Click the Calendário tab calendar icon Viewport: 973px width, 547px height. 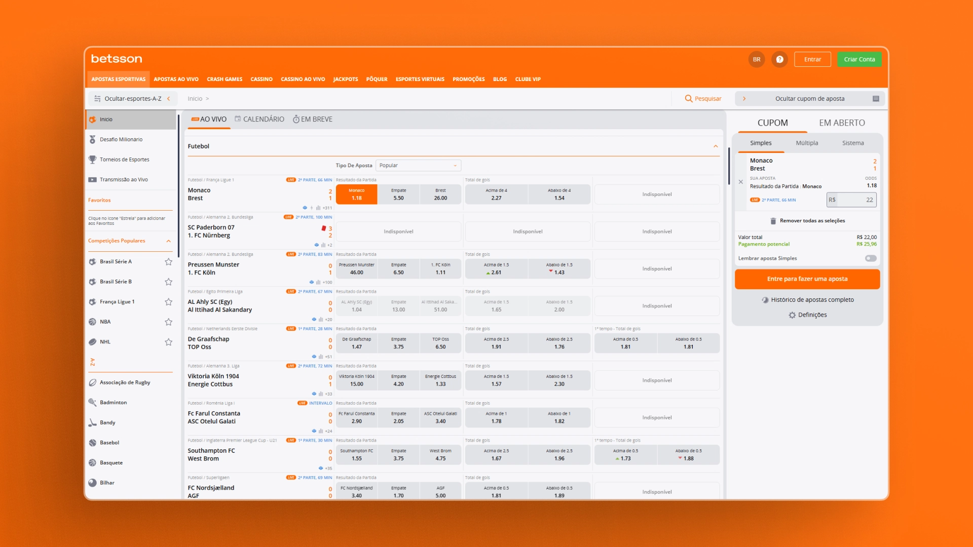point(238,119)
